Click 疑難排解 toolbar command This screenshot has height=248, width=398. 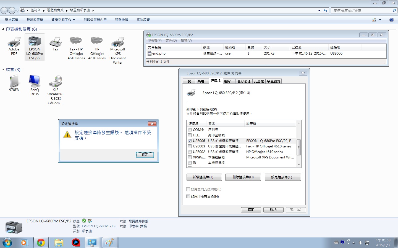(x=122, y=20)
